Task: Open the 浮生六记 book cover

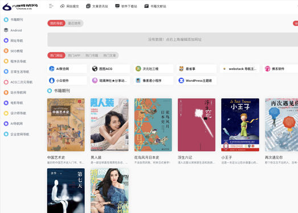Action: (197, 125)
